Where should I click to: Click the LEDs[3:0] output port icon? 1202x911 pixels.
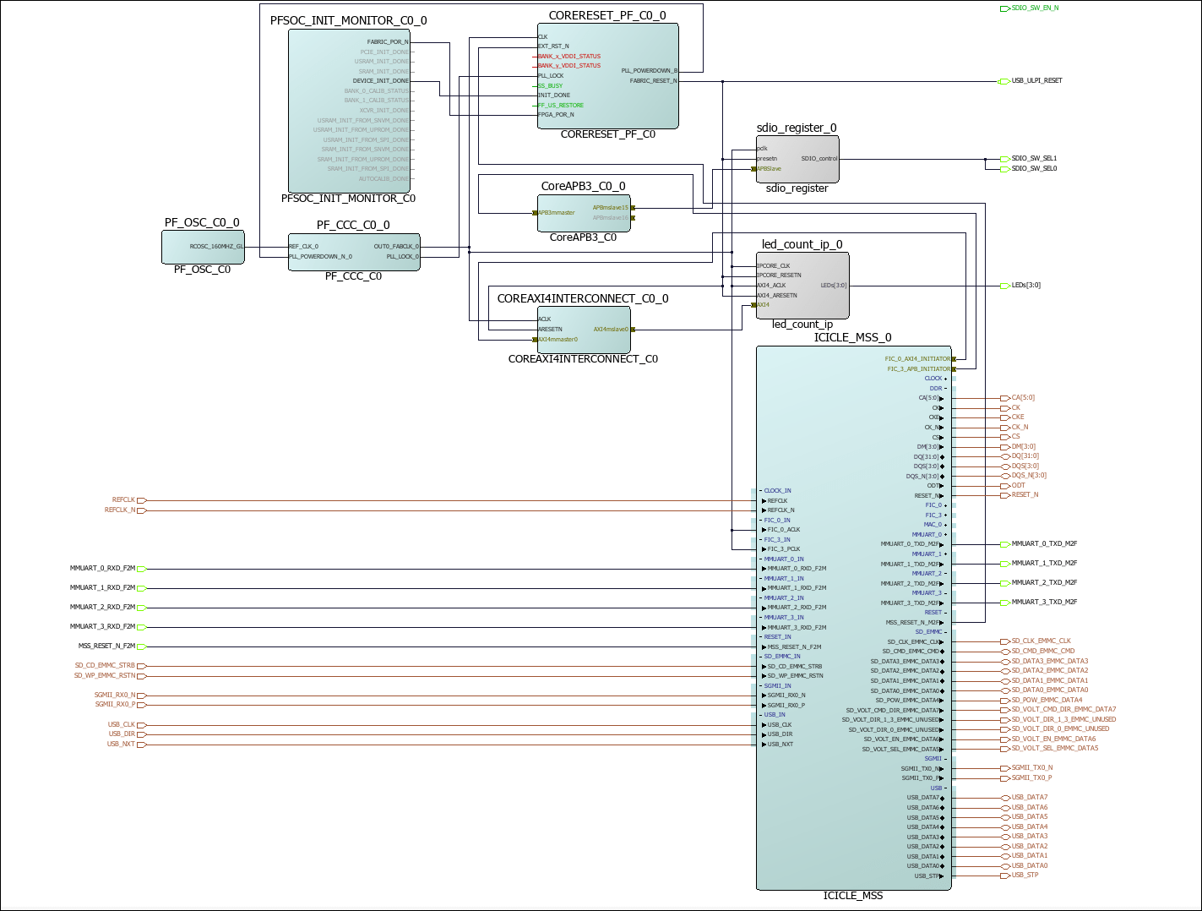1004,286
